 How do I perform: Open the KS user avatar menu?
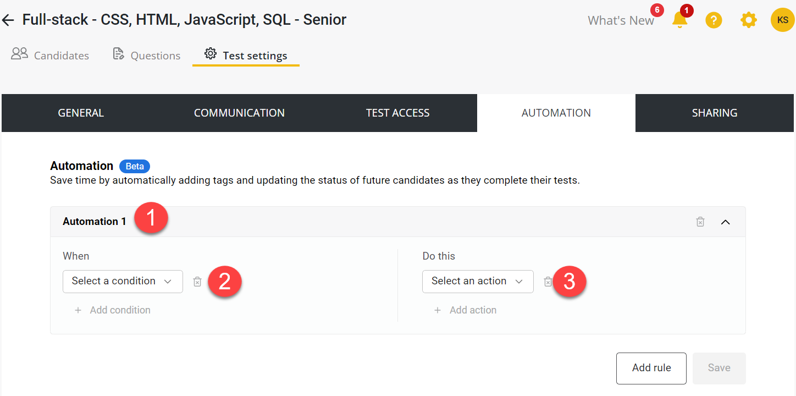[x=782, y=20]
